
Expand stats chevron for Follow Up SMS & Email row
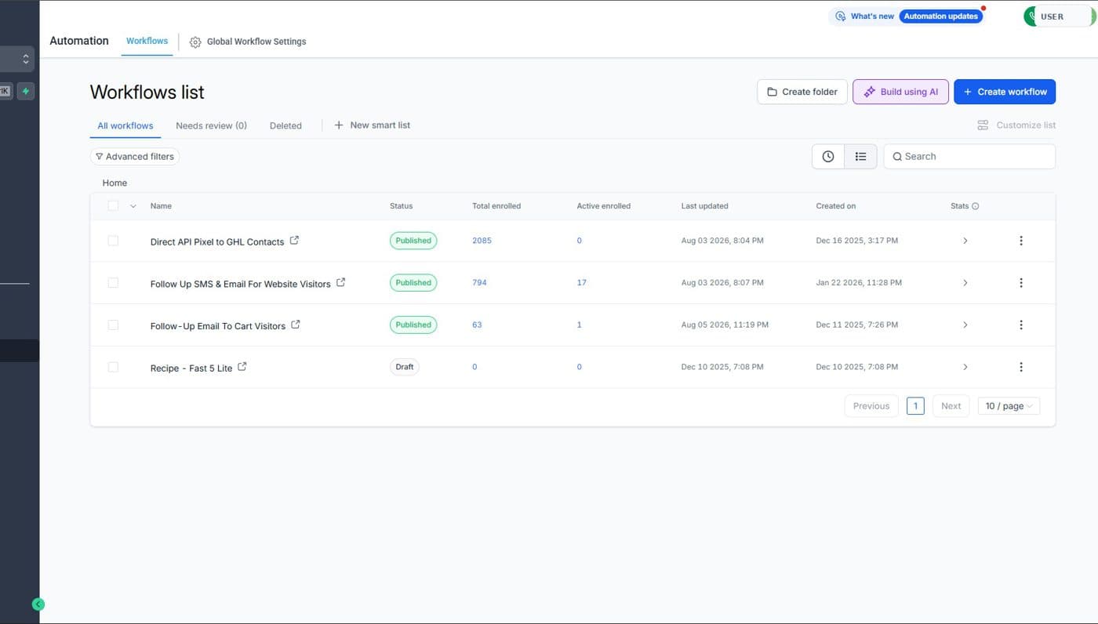965,282
